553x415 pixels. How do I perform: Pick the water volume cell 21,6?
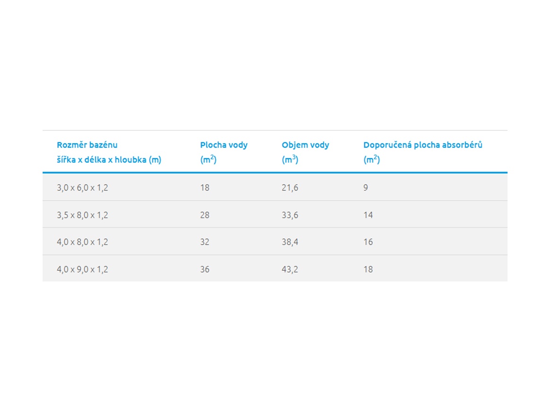[x=290, y=188]
